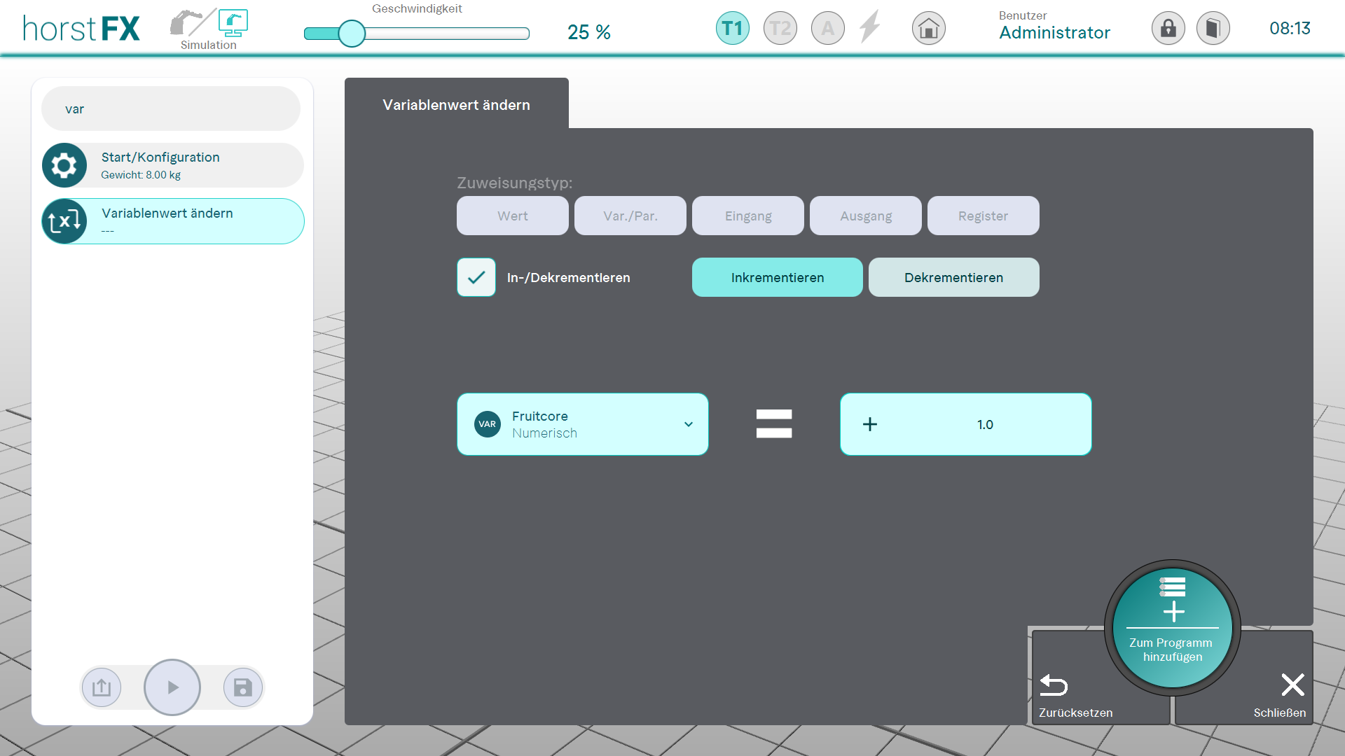Screen dimensions: 1345x756
Task: Click the export upload icon
Action: coord(102,687)
